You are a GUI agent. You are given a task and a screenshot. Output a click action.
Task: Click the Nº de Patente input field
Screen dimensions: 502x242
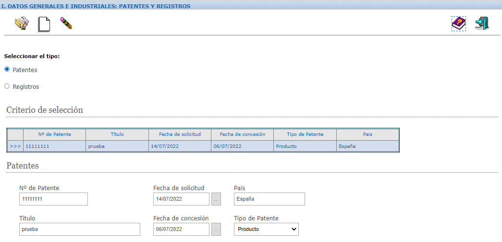[x=53, y=199]
